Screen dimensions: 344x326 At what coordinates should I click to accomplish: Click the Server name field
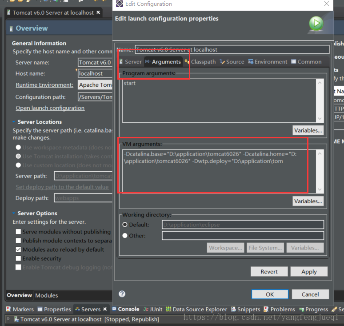[95, 62]
